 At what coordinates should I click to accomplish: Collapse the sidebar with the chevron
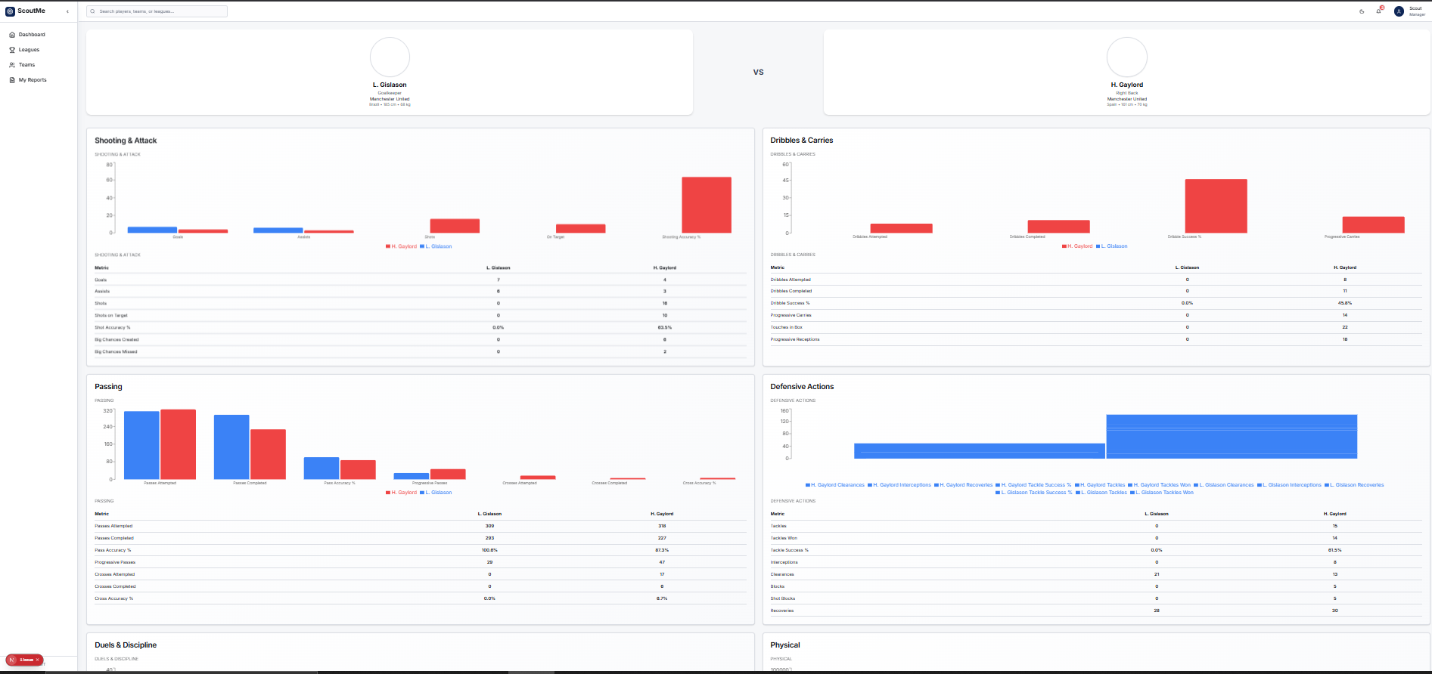click(67, 11)
